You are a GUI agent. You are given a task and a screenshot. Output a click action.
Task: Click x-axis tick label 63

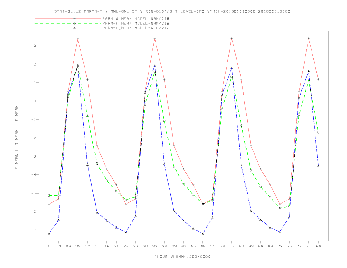click(251, 246)
